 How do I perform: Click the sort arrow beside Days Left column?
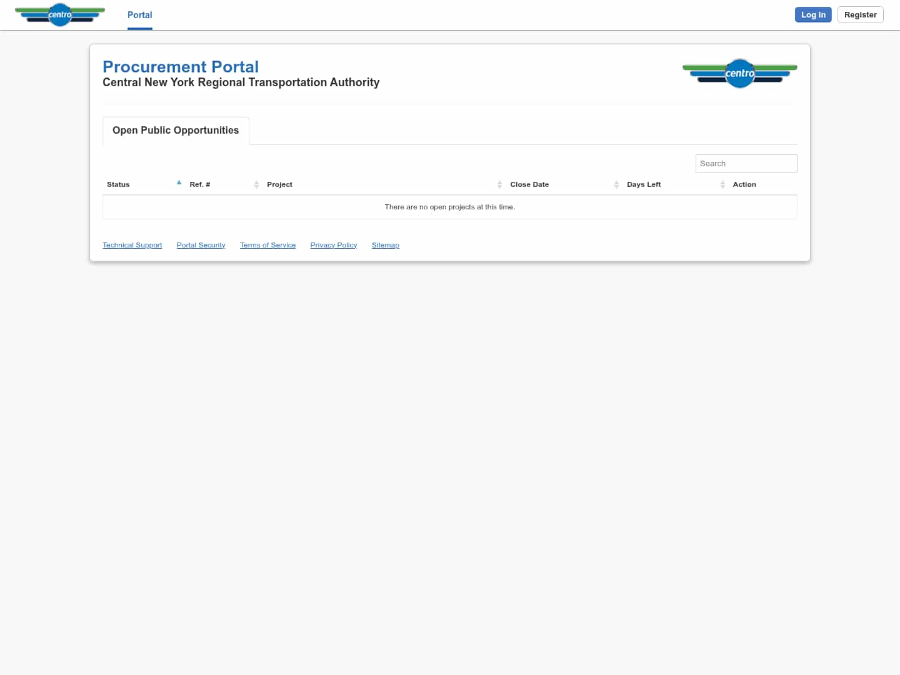(722, 184)
